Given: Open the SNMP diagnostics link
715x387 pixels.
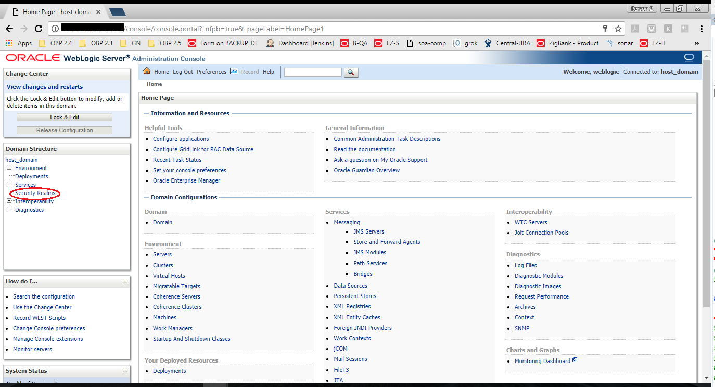Looking at the screenshot, I should coord(522,328).
